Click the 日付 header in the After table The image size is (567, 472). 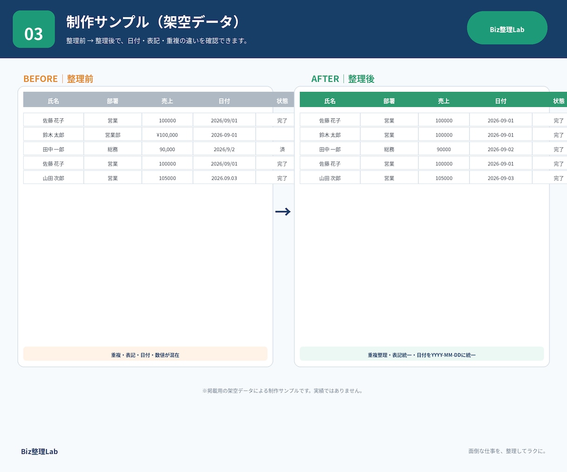coord(501,101)
